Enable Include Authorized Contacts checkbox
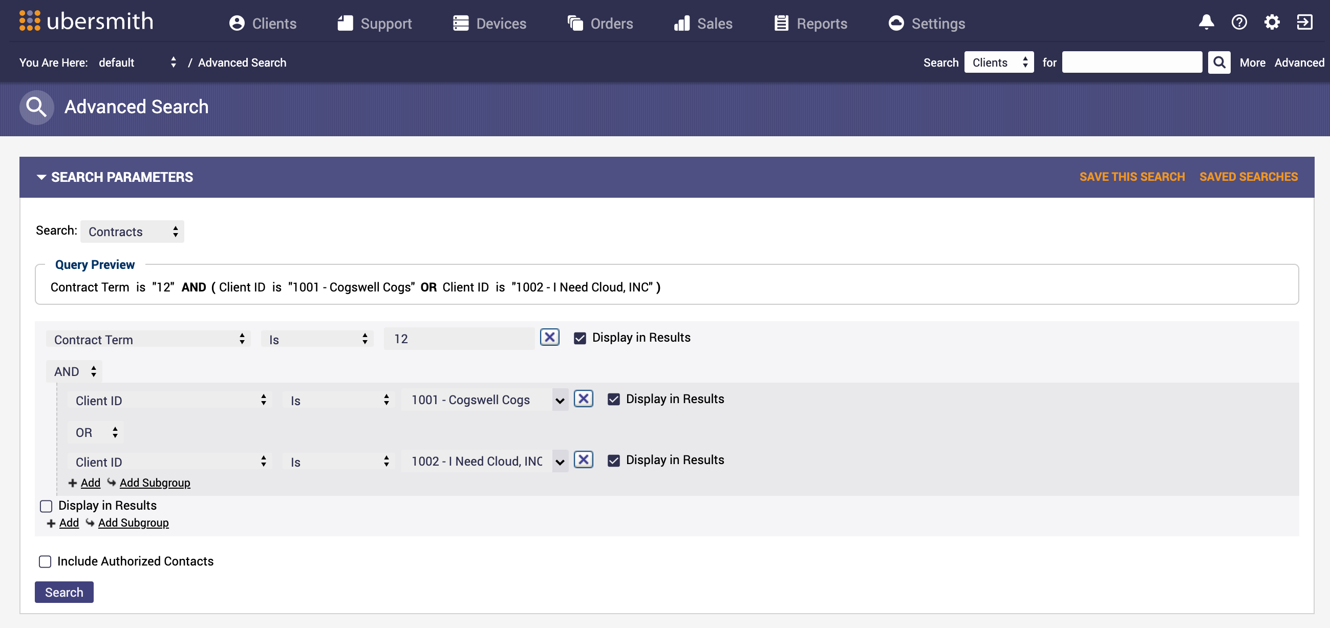 coord(45,561)
